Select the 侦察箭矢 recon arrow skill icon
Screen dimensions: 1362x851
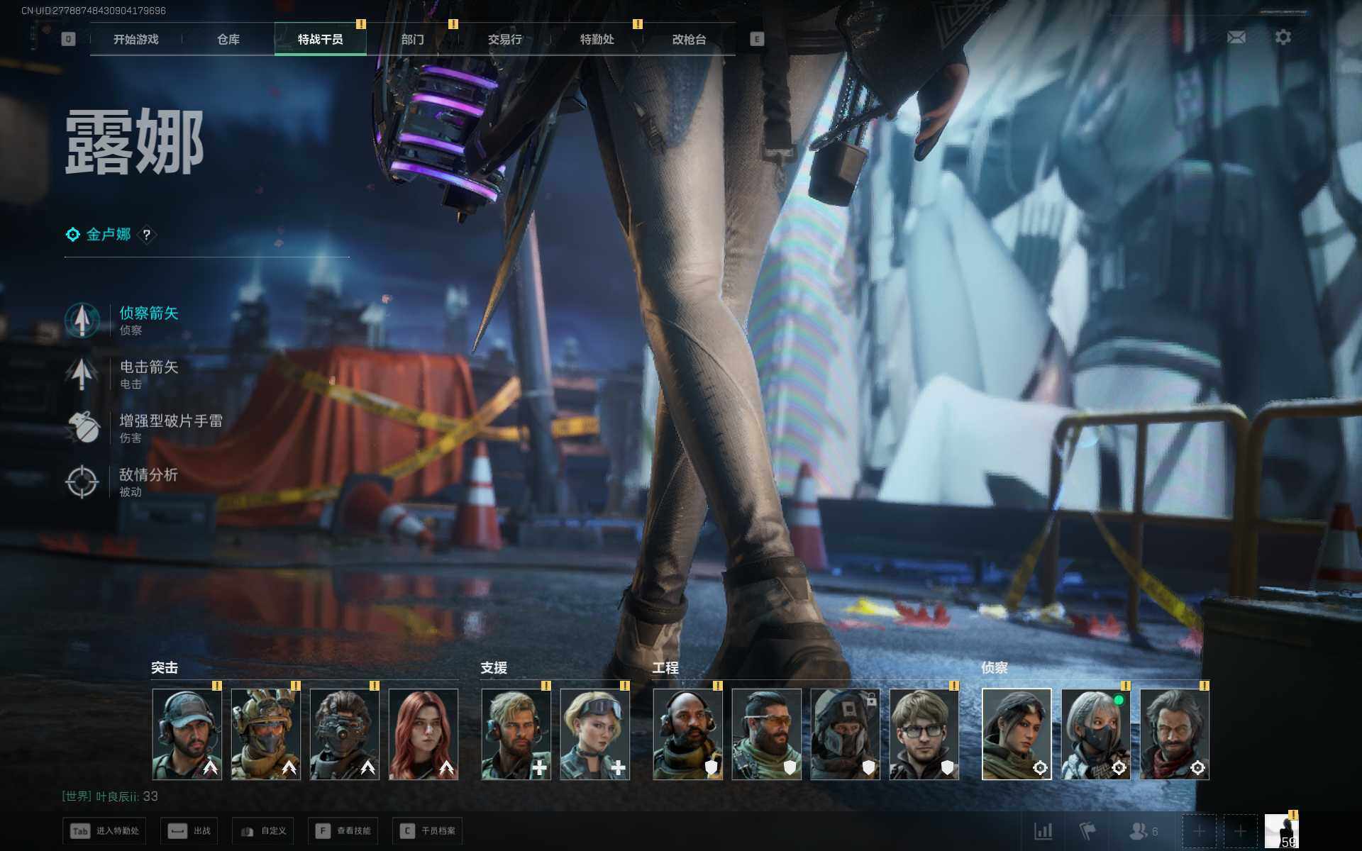[x=82, y=320]
